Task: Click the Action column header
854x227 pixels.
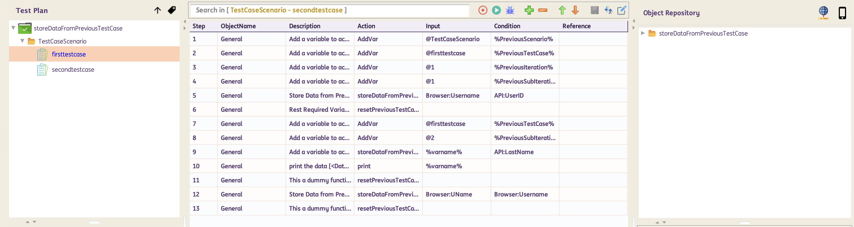Action: point(366,26)
